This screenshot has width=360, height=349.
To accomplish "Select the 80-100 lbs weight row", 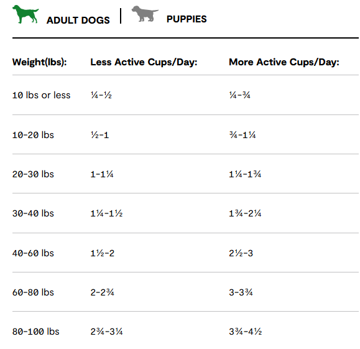I will 185,332.
